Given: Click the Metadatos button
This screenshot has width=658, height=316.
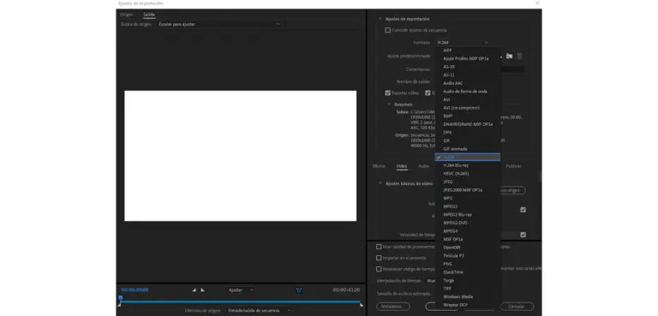Looking at the screenshot, I should pos(392,307).
